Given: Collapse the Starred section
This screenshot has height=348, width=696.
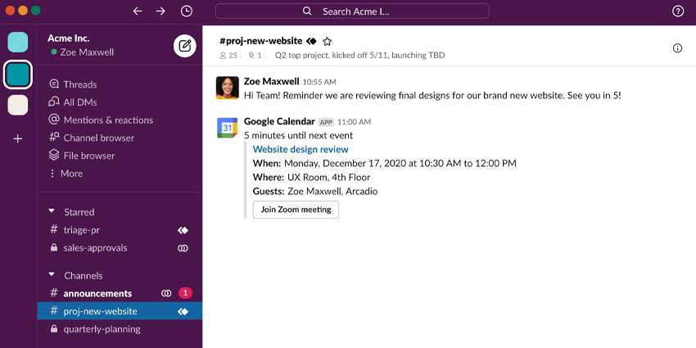Looking at the screenshot, I should [52, 211].
